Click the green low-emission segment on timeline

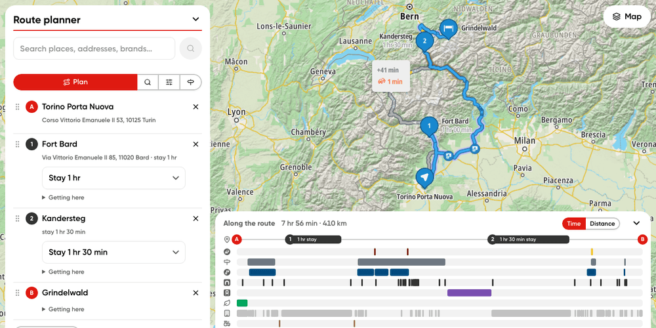coord(242,303)
